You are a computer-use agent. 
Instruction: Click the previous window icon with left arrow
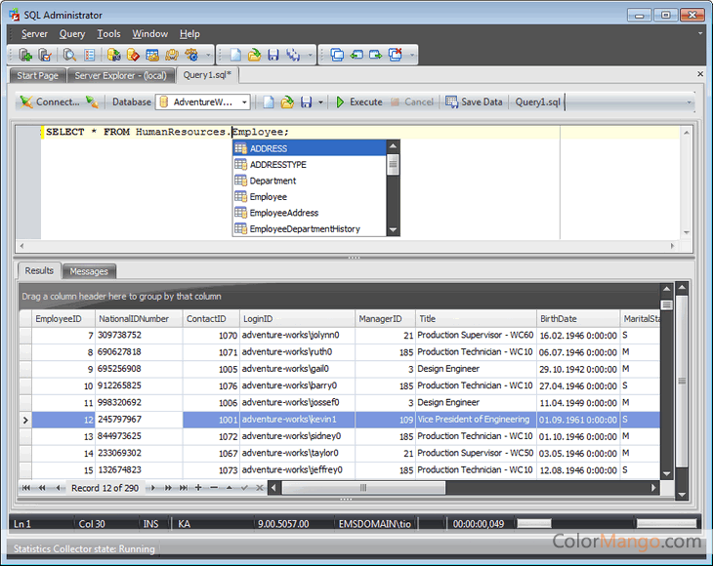tap(356, 55)
